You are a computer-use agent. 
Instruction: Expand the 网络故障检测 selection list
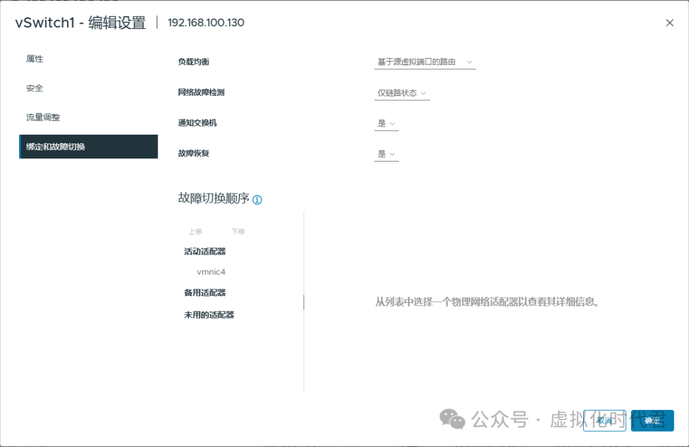(x=401, y=92)
